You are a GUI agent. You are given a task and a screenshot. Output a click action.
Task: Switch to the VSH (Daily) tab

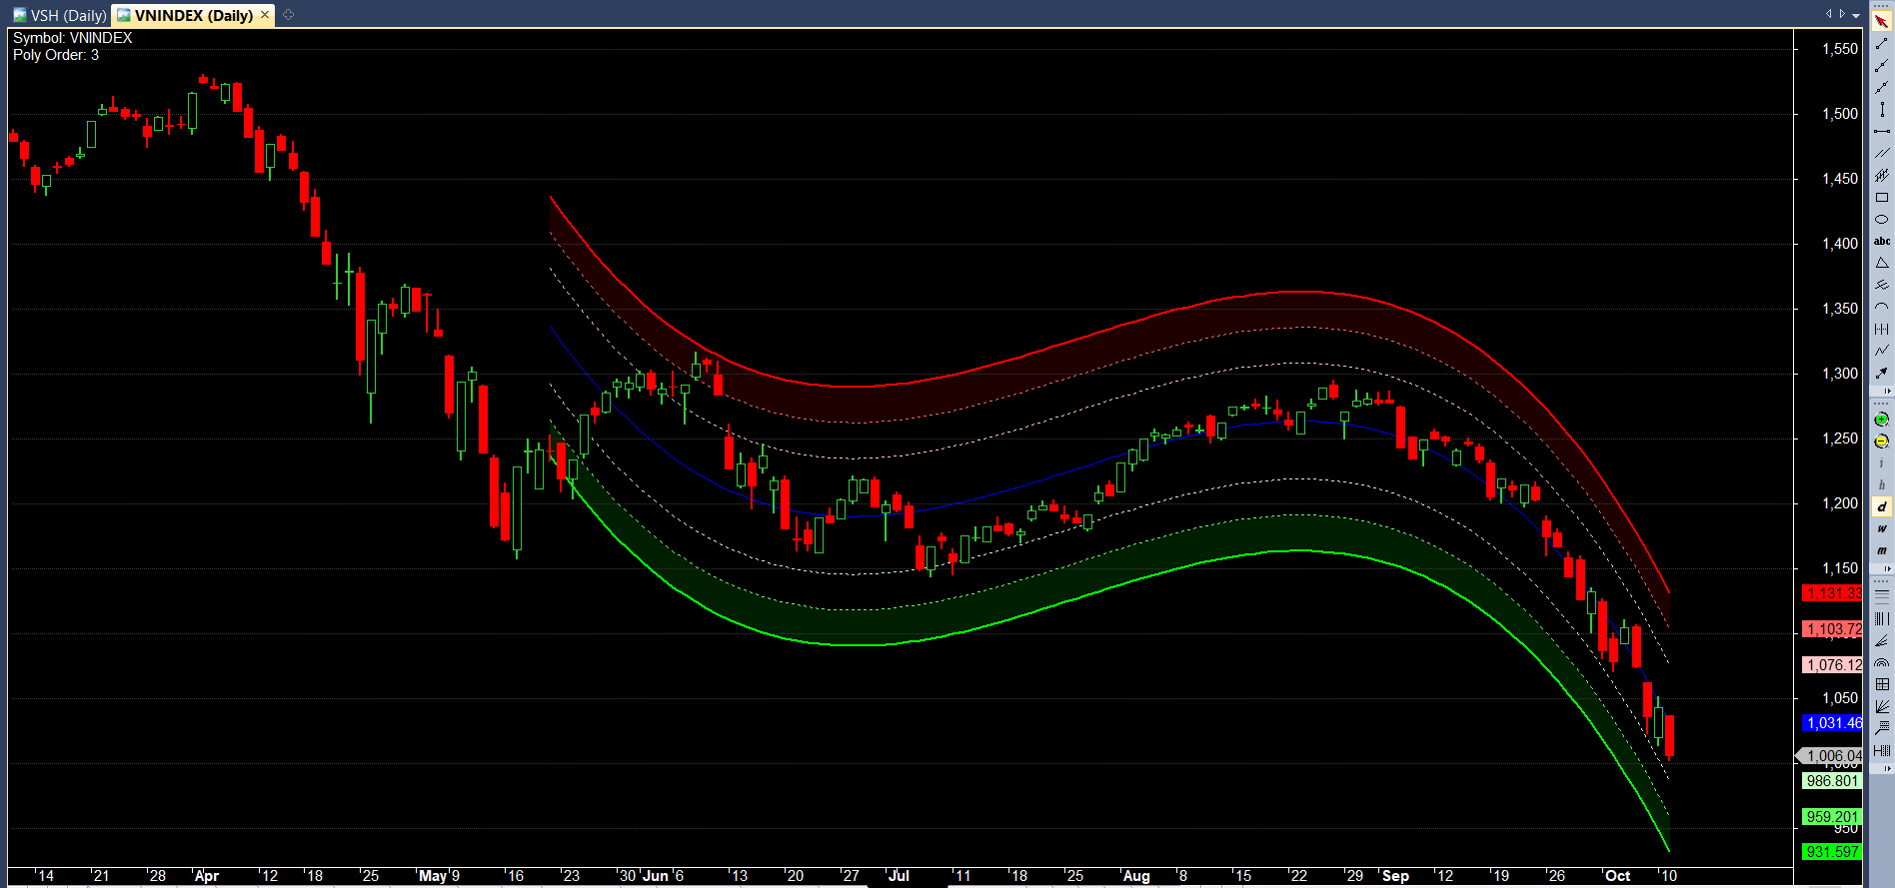tap(60, 15)
